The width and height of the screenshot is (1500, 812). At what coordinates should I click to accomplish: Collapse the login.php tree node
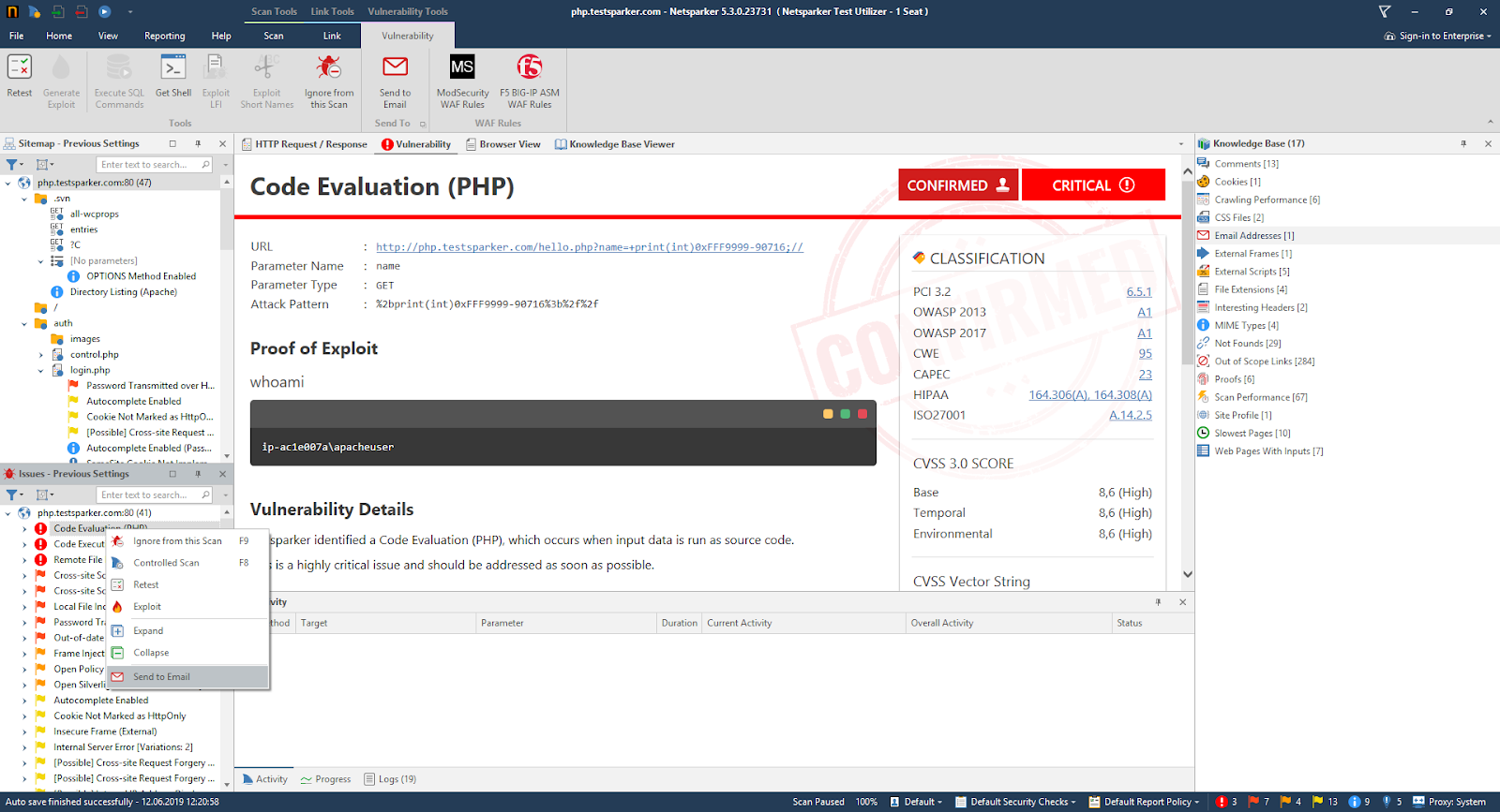coord(40,371)
